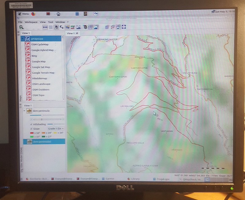The height and width of the screenshot is (200, 245).
Task: Toggle the coordinate grid overlay icon
Action: [50, 27]
